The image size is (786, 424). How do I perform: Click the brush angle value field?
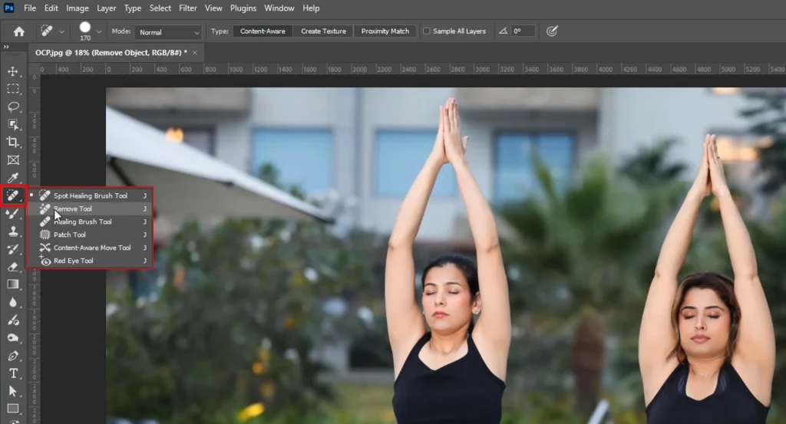coord(523,31)
